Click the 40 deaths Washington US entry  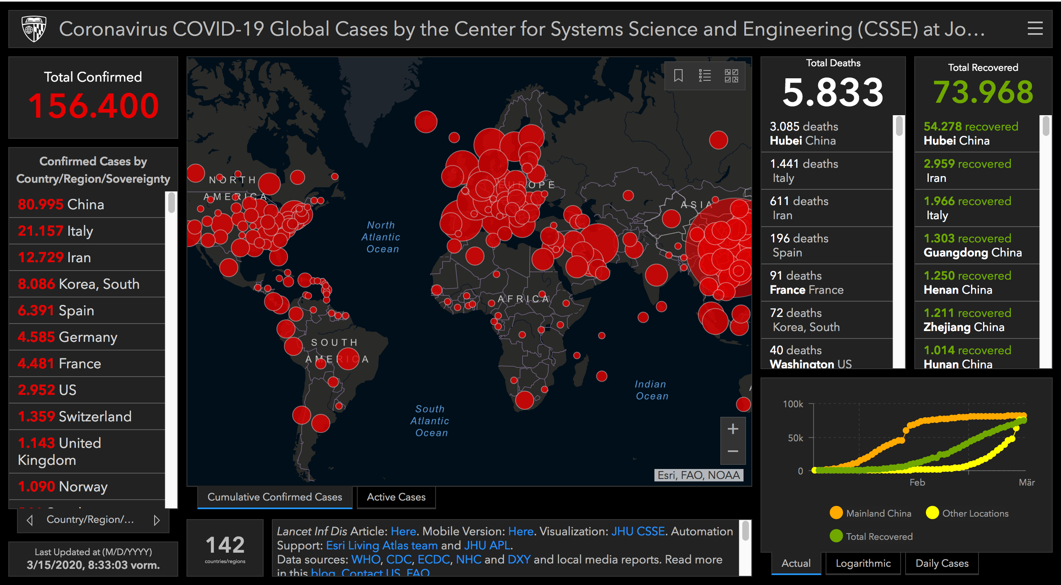[827, 354]
